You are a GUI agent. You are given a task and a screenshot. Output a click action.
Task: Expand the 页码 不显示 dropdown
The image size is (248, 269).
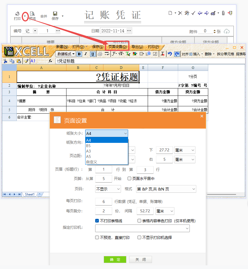click(108, 189)
